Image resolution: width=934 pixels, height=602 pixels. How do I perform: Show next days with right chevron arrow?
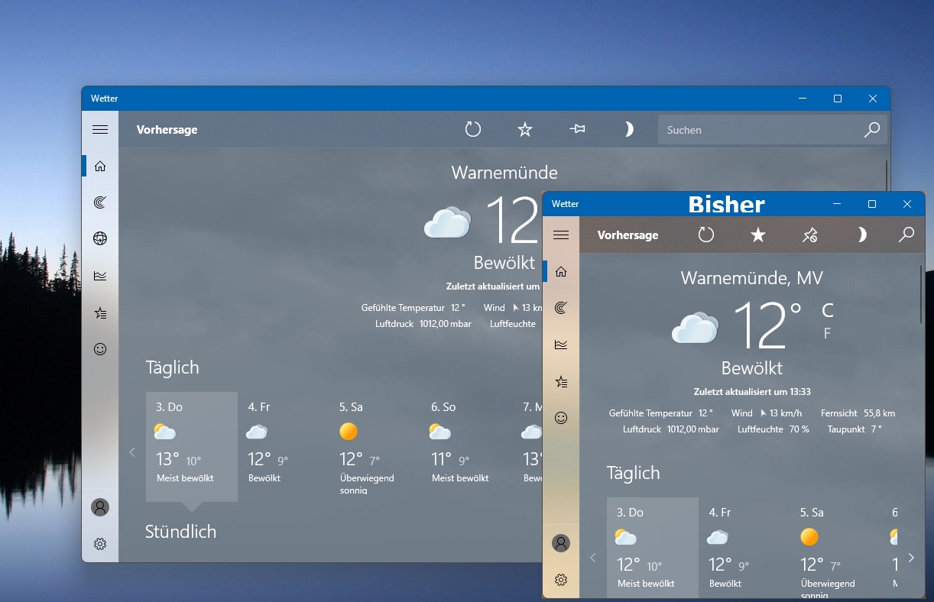pos(911,558)
